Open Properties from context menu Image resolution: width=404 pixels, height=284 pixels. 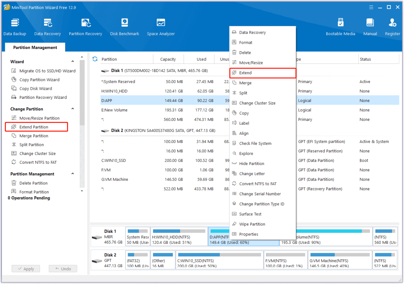pyautogui.click(x=263, y=234)
